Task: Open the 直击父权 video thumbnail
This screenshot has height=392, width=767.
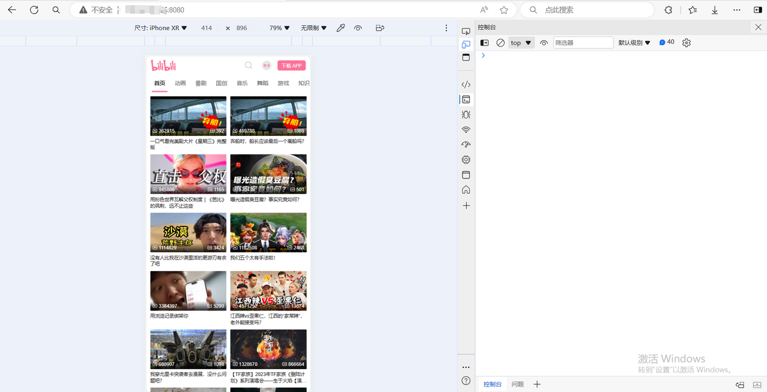Action: [x=188, y=174]
